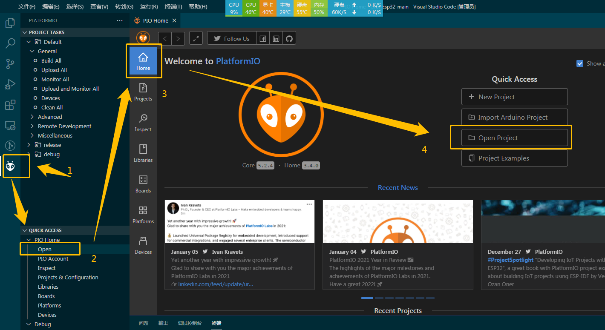Open the Explorer view in activity bar

point(10,23)
